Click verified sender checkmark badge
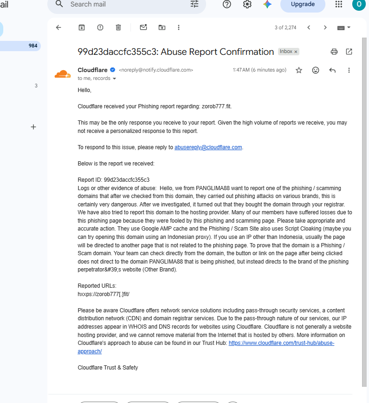The width and height of the screenshot is (369, 403). click(113, 70)
